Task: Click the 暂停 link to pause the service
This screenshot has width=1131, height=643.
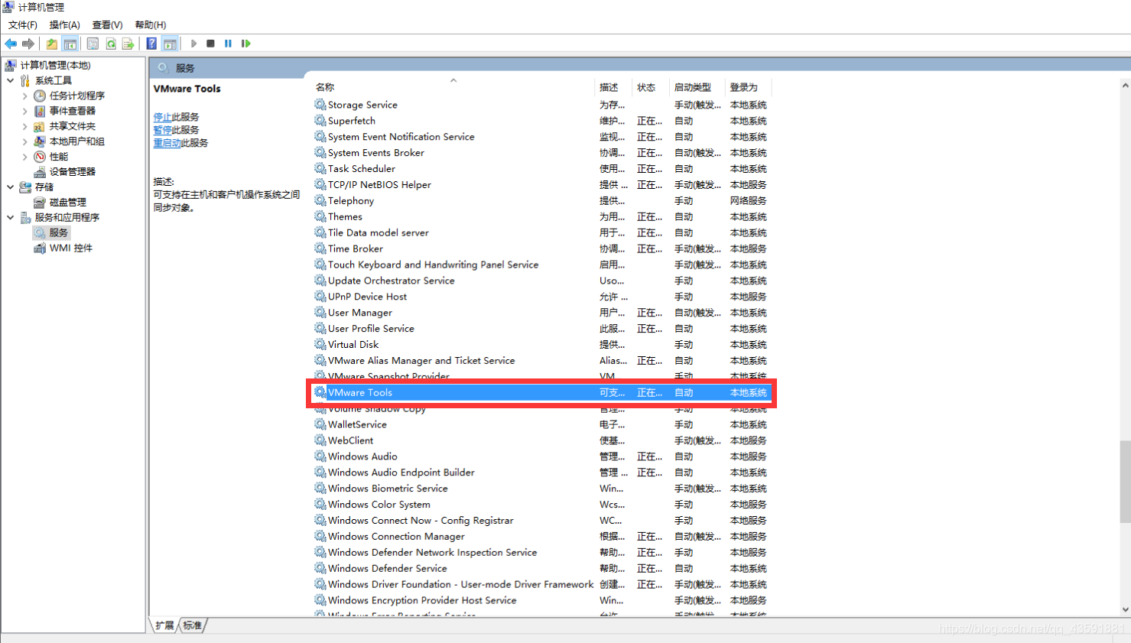Action: pyautogui.click(x=162, y=130)
